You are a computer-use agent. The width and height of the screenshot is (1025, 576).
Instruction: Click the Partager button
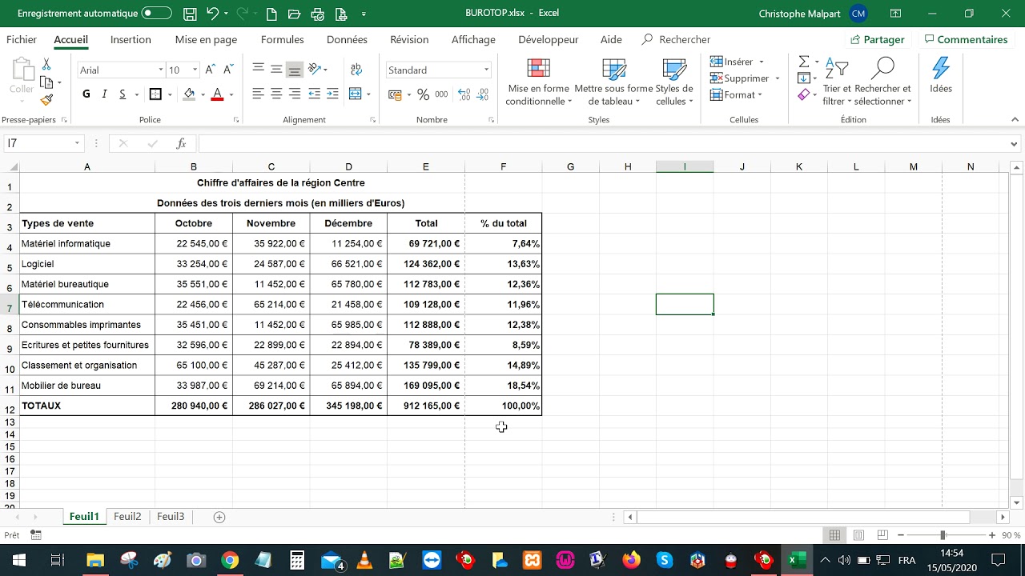878,39
